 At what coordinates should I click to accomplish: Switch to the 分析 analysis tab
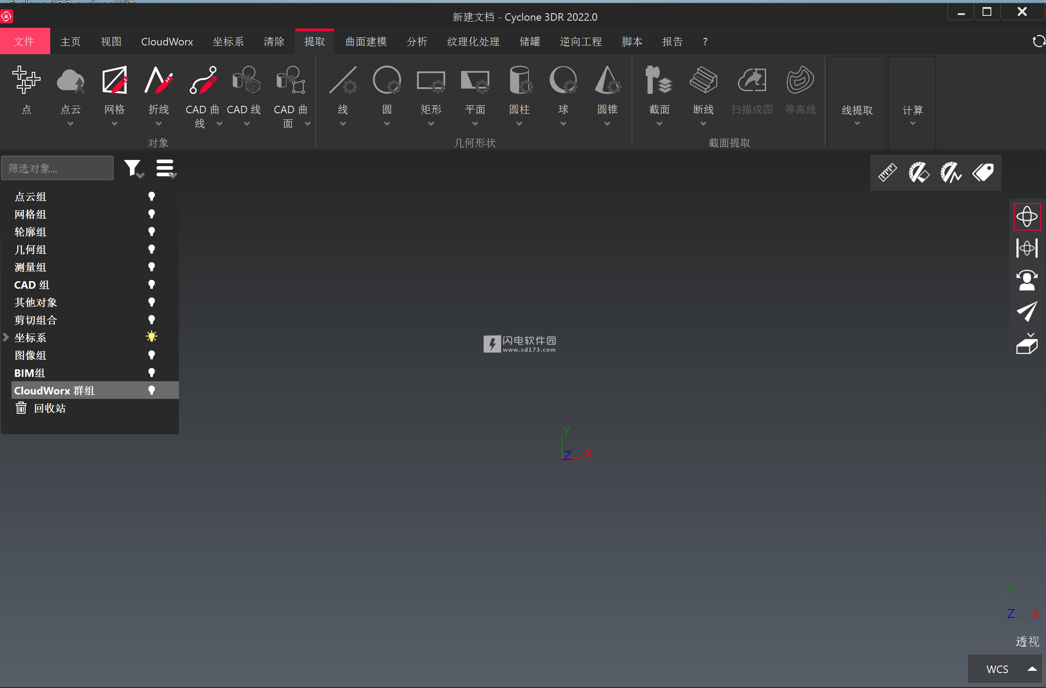[417, 41]
